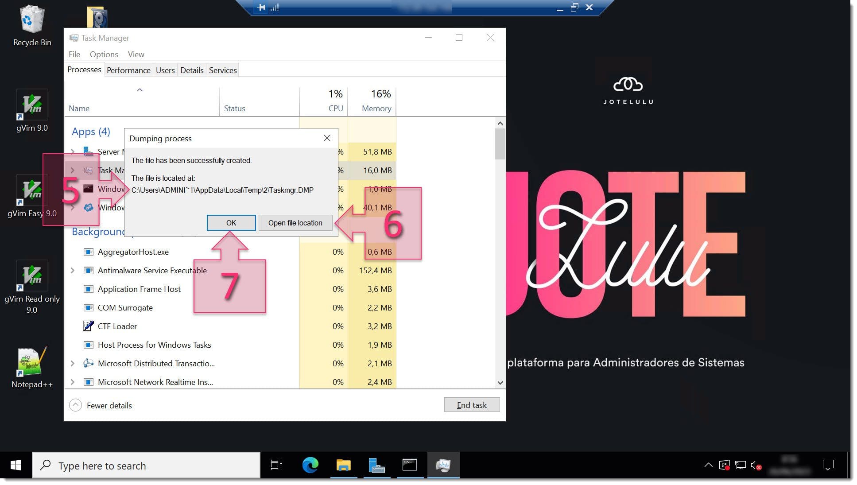The width and height of the screenshot is (857, 485).
Task: Switch to the Services tab
Action: (x=222, y=70)
